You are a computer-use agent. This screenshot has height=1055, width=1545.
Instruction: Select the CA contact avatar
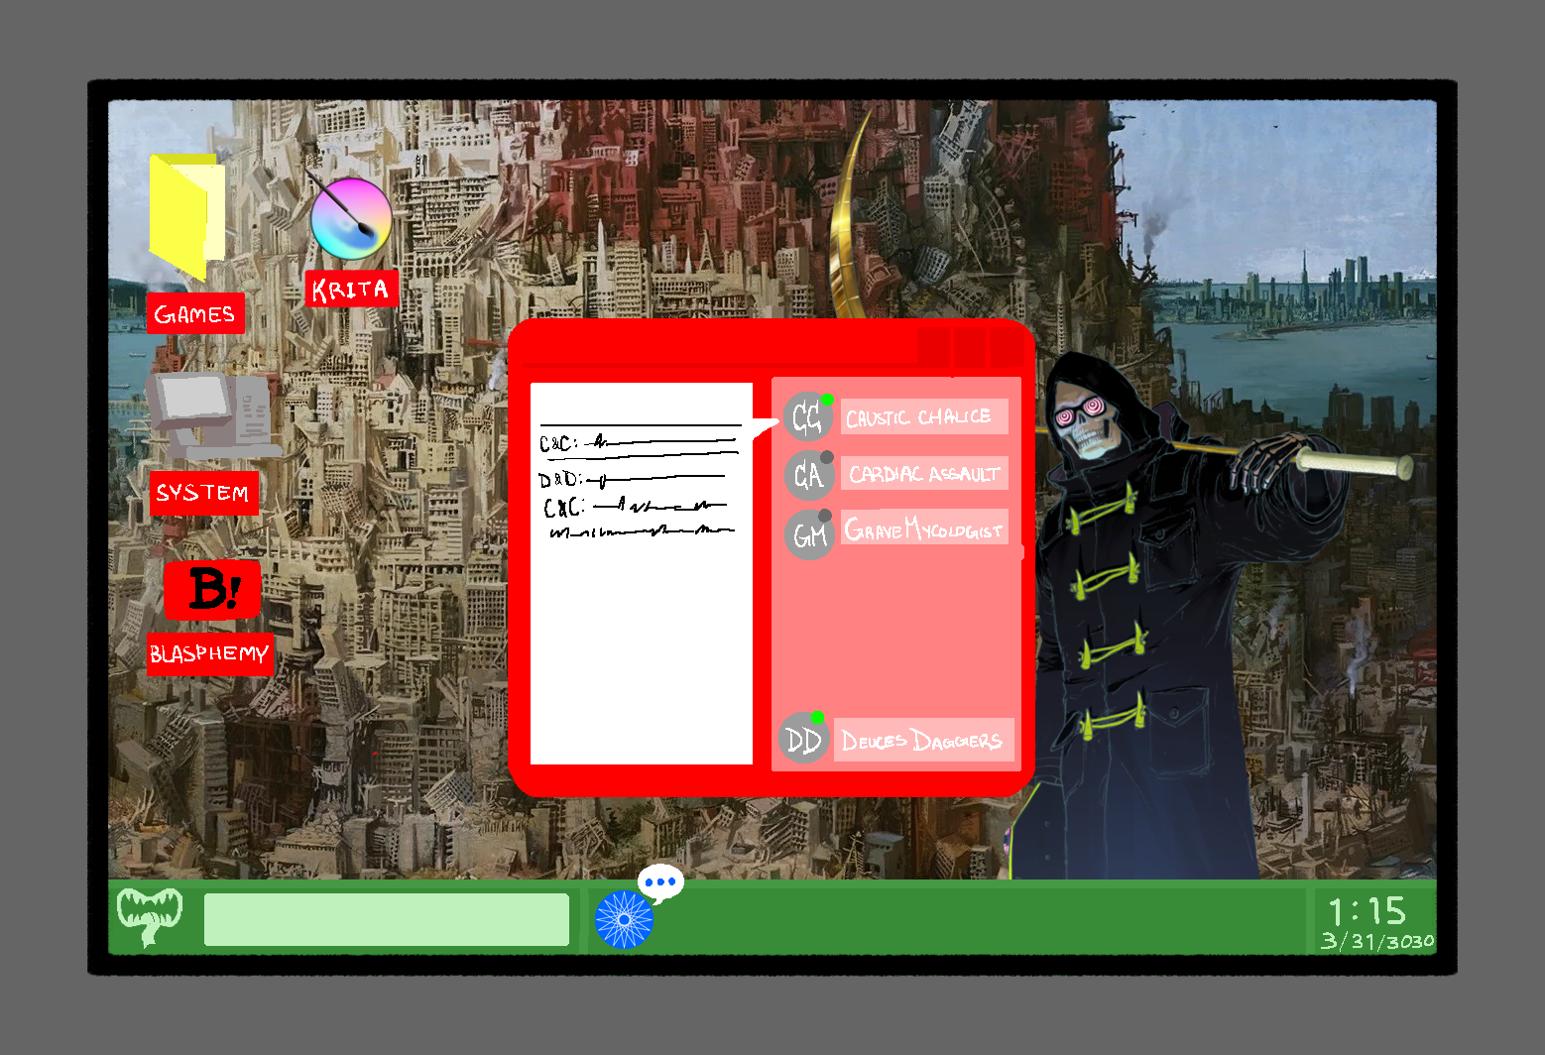[x=807, y=475]
